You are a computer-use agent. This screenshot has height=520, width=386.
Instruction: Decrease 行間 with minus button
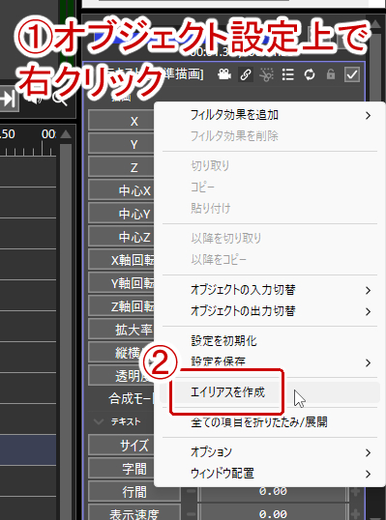[x=192, y=491]
